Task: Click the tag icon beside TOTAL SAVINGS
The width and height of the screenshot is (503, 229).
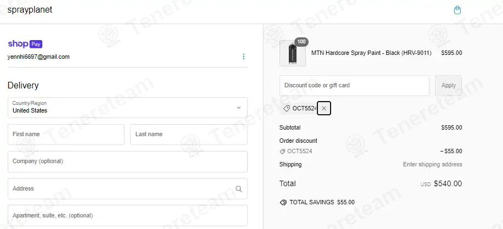Action: (x=283, y=202)
